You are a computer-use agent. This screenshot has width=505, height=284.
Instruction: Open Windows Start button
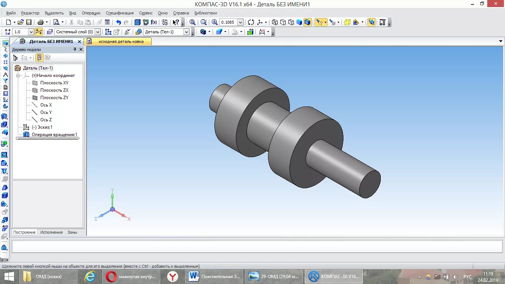coord(9,277)
